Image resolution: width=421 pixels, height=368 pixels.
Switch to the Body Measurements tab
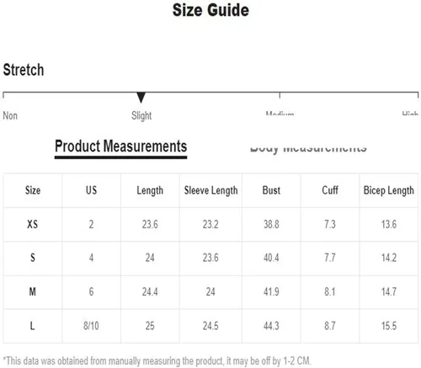click(x=308, y=148)
